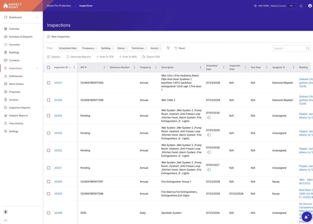Click Push To IROL action
Screen dimensions: 313x224
pyautogui.click(x=128, y=57)
